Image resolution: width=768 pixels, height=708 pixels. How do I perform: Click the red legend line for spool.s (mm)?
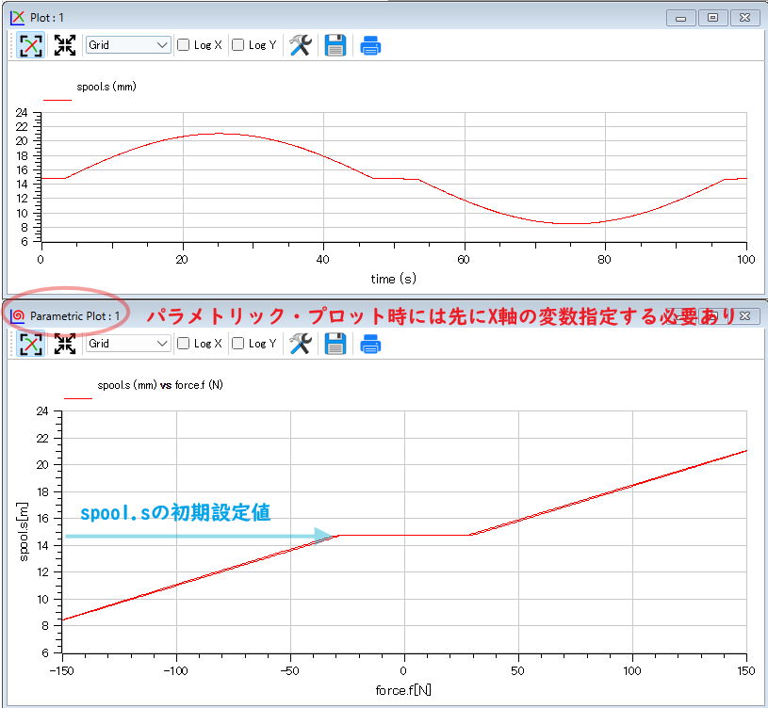(57, 100)
